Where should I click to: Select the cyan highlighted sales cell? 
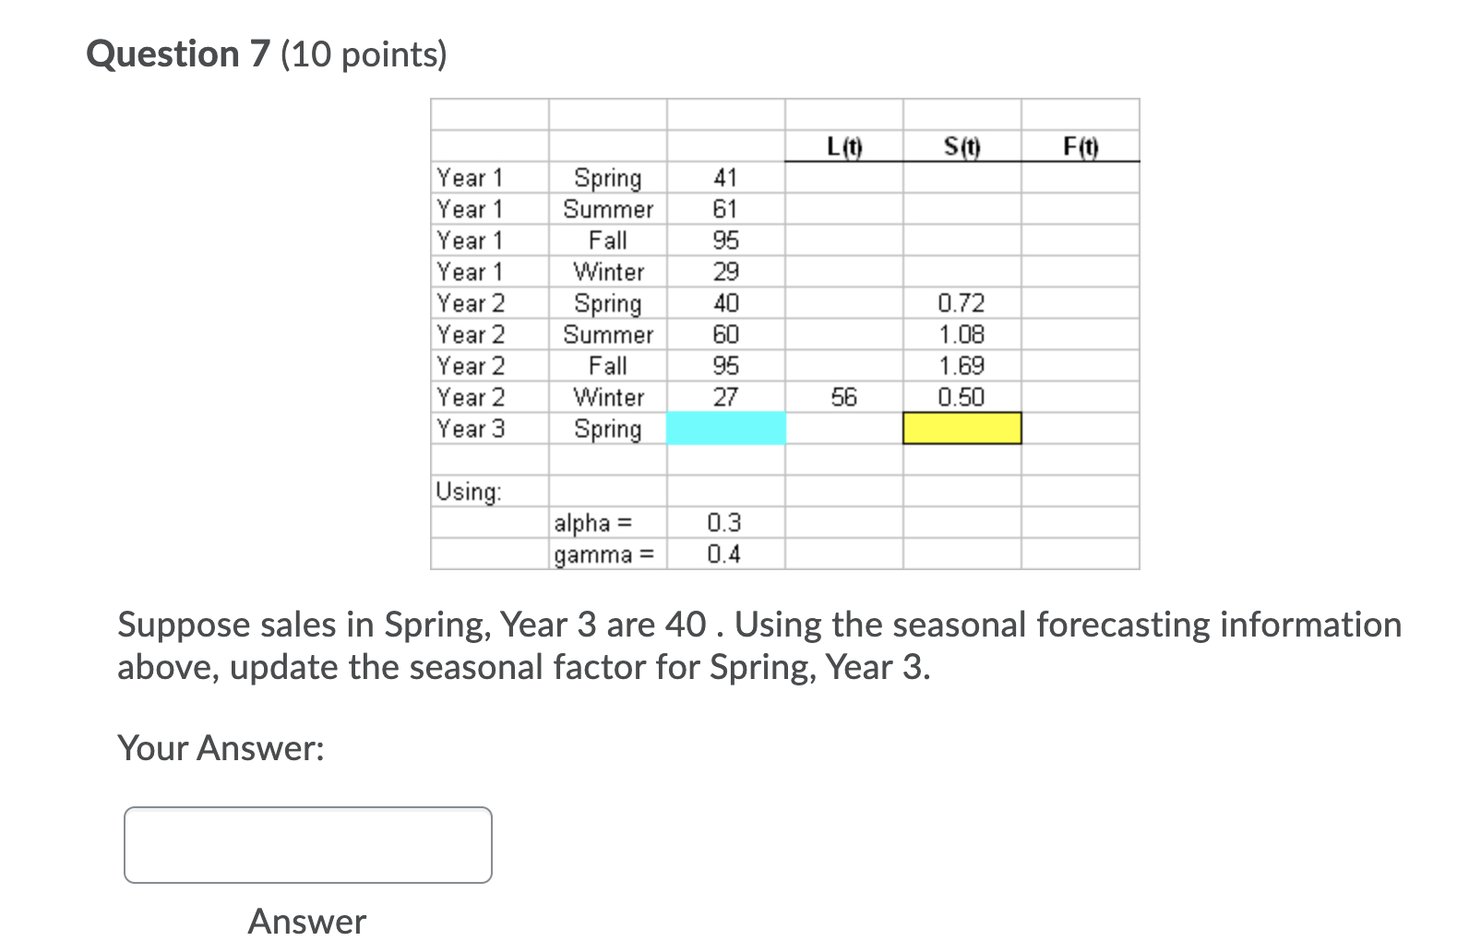[x=725, y=428]
